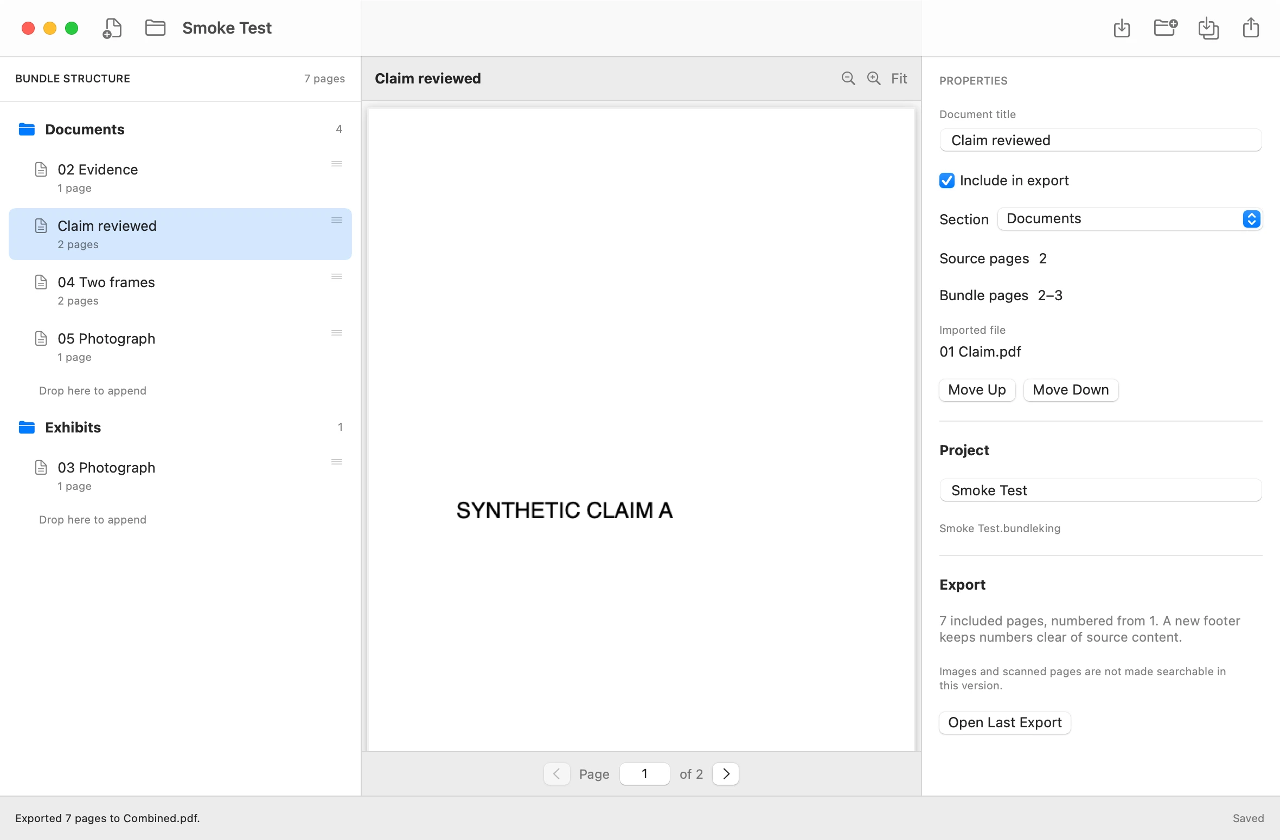Click the preview page showing Synthetic Claim A
This screenshot has width=1280, height=840.
pos(641,430)
